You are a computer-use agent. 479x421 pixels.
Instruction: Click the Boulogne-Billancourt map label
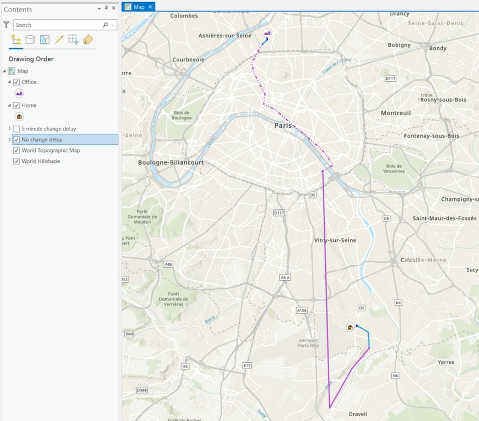[x=171, y=162]
